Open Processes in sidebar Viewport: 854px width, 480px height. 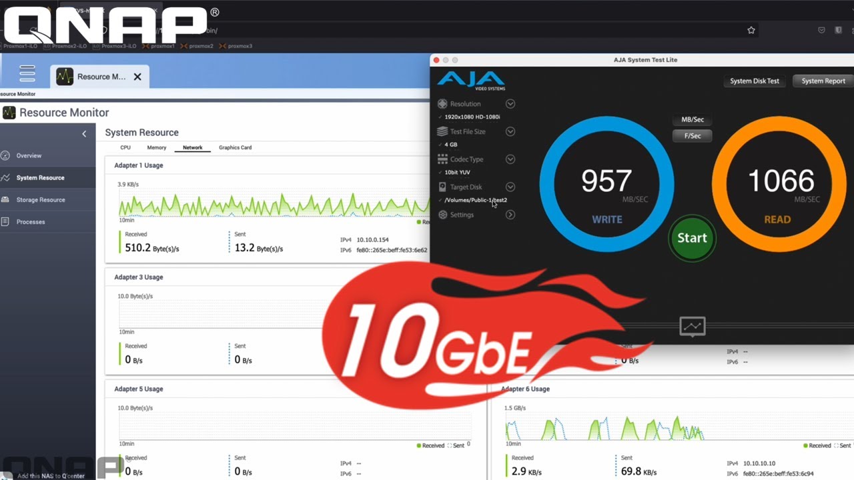(x=47, y=221)
